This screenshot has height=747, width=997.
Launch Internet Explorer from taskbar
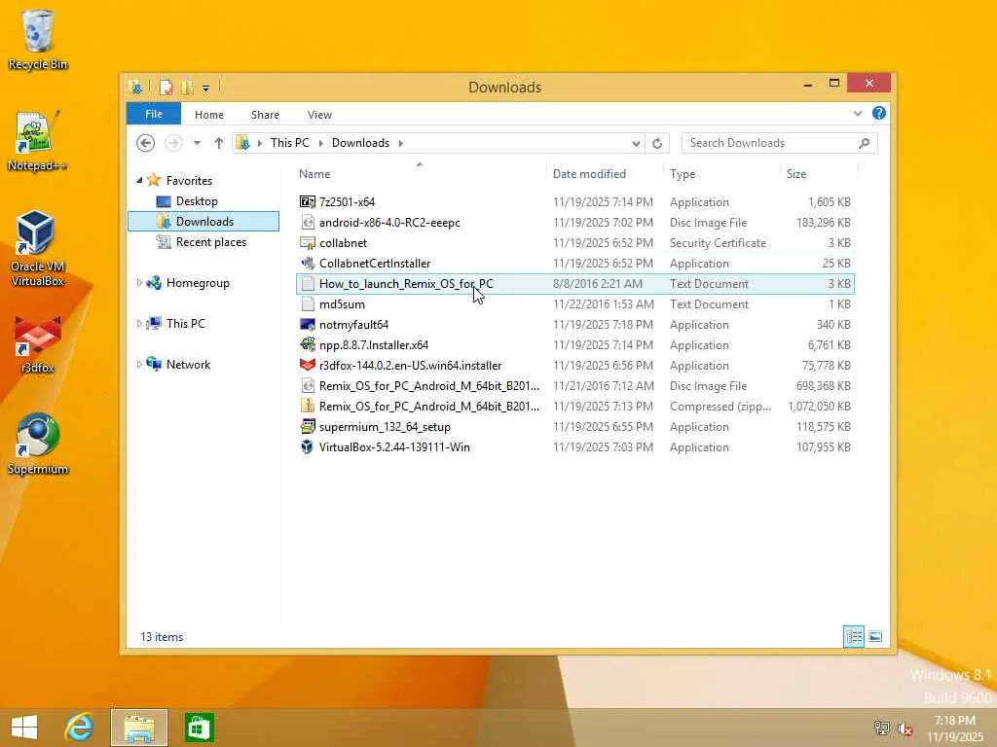tap(80, 728)
